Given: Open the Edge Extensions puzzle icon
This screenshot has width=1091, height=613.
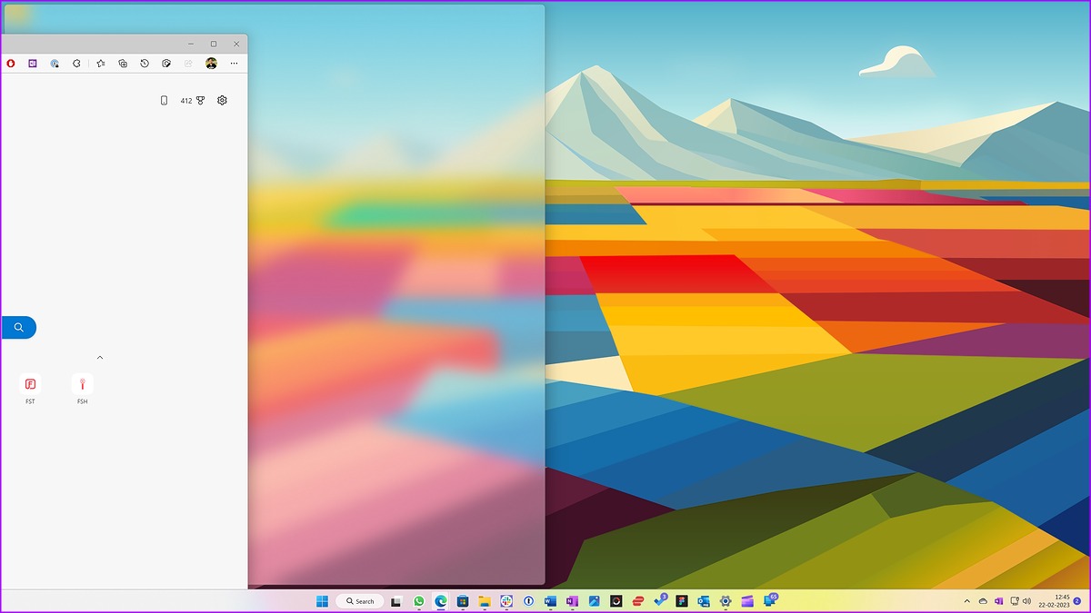Looking at the screenshot, I should (76, 64).
